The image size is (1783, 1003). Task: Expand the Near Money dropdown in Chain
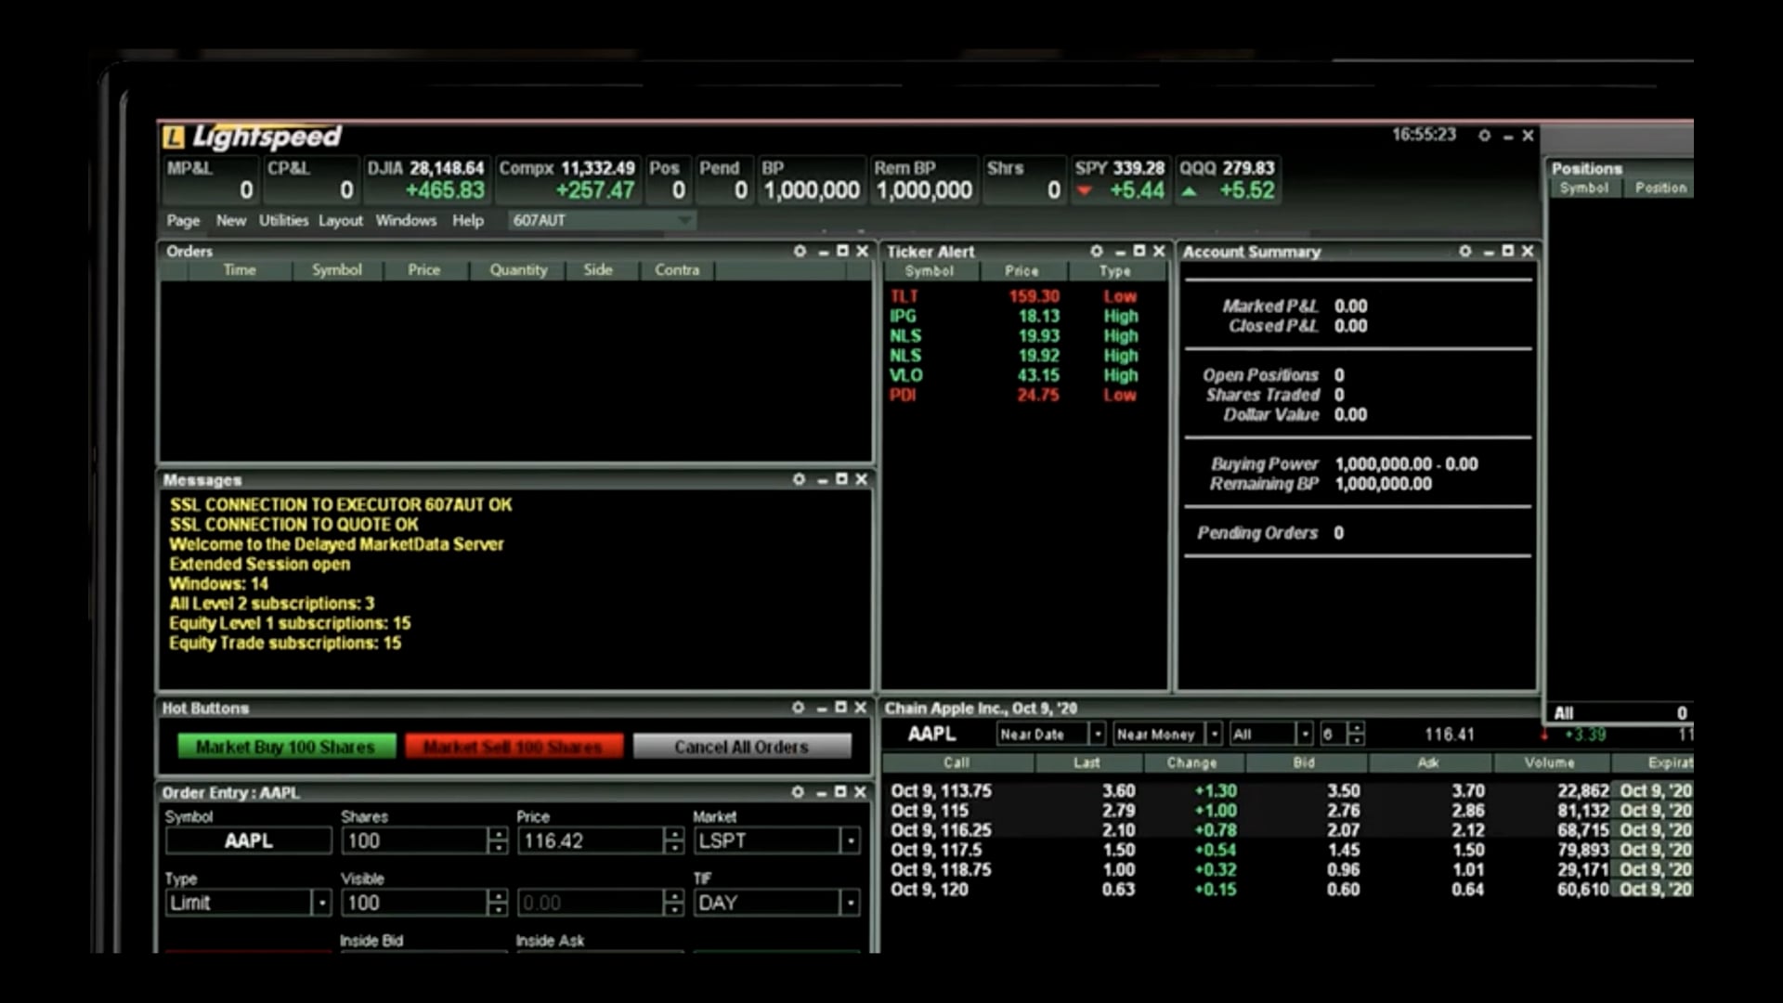tap(1214, 734)
